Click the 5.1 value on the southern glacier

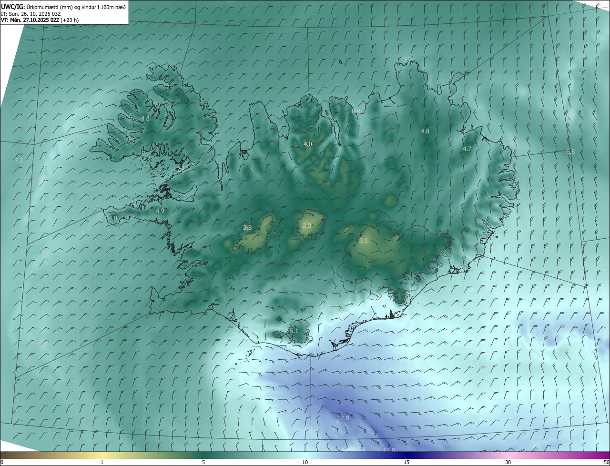[x=293, y=331]
